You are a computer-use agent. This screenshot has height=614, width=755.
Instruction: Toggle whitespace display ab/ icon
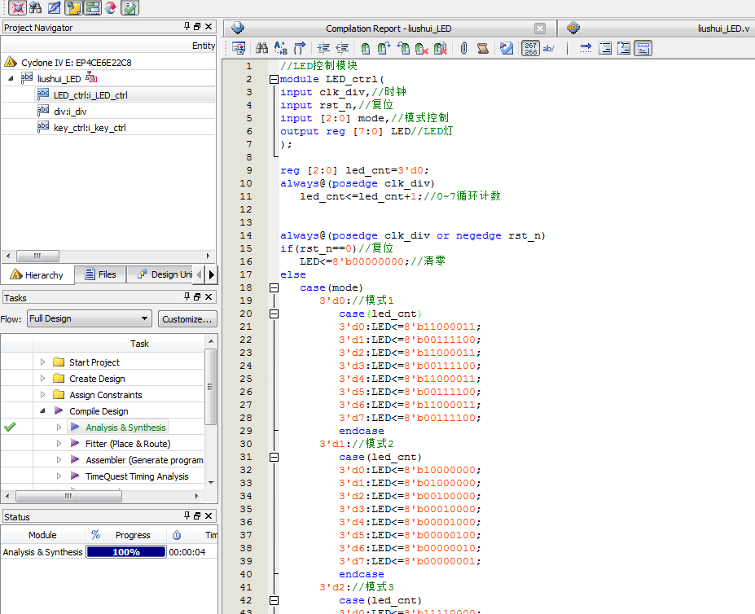(x=548, y=48)
